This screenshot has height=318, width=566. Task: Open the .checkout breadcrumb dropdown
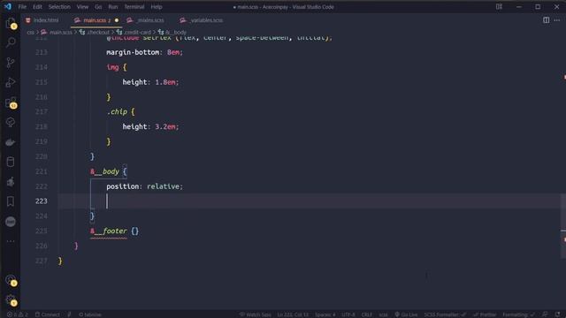pyautogui.click(x=95, y=32)
